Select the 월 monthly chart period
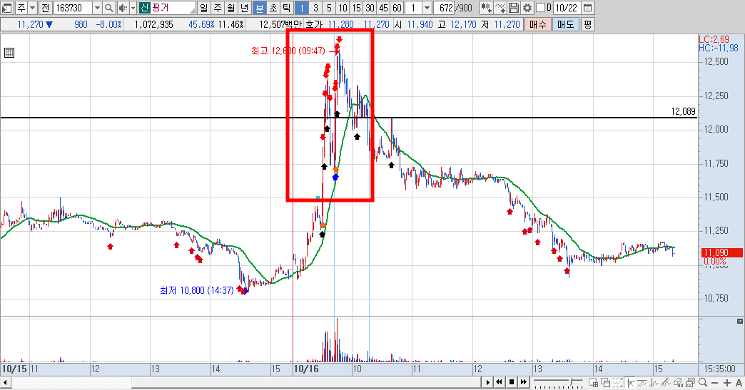 (x=231, y=8)
